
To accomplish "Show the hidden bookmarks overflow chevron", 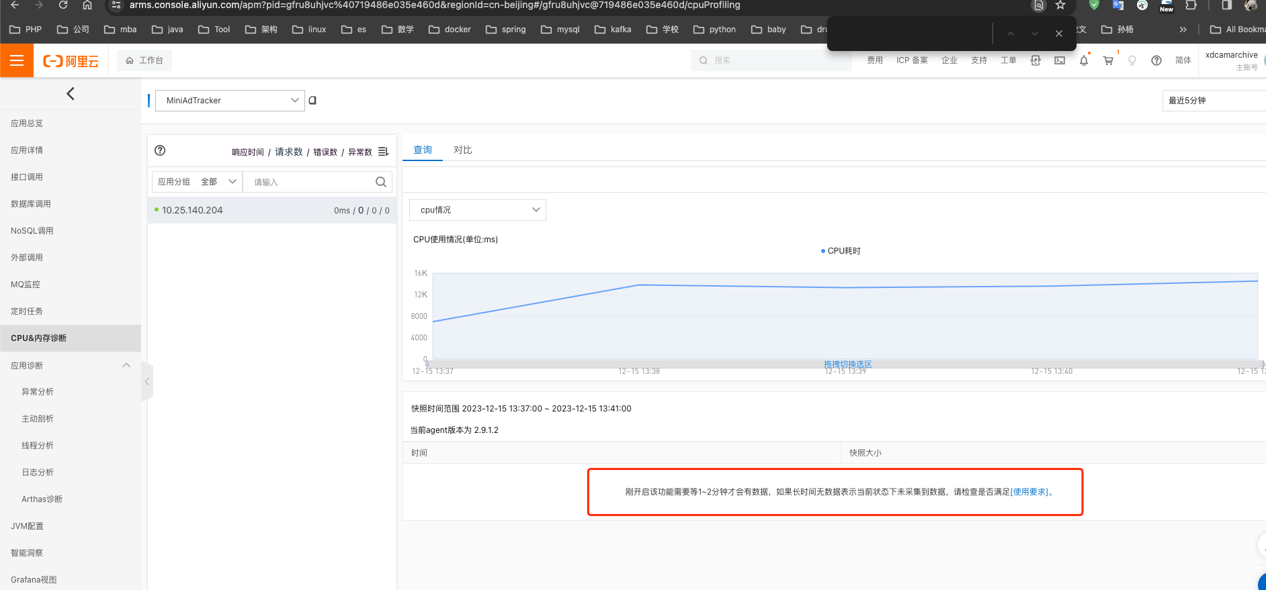I will click(x=1183, y=30).
